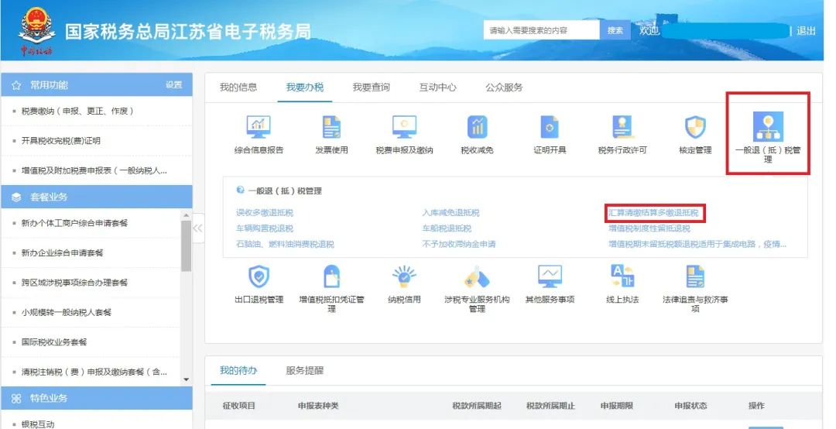Image resolution: width=836 pixels, height=429 pixels.
Task: Click the stack icon beside 套餐业务
Action: point(16,197)
